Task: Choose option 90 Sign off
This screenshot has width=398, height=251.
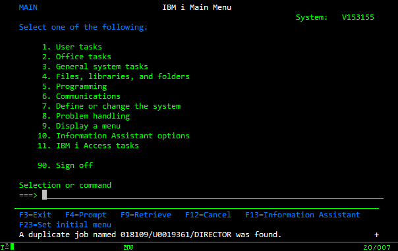Action: pyautogui.click(x=65, y=166)
